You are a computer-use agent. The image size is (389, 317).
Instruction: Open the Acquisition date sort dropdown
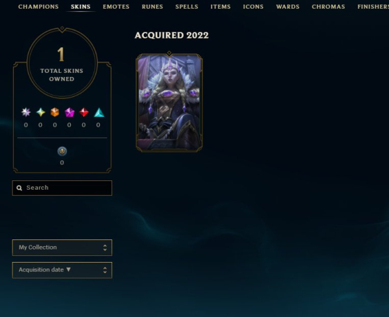pos(62,270)
